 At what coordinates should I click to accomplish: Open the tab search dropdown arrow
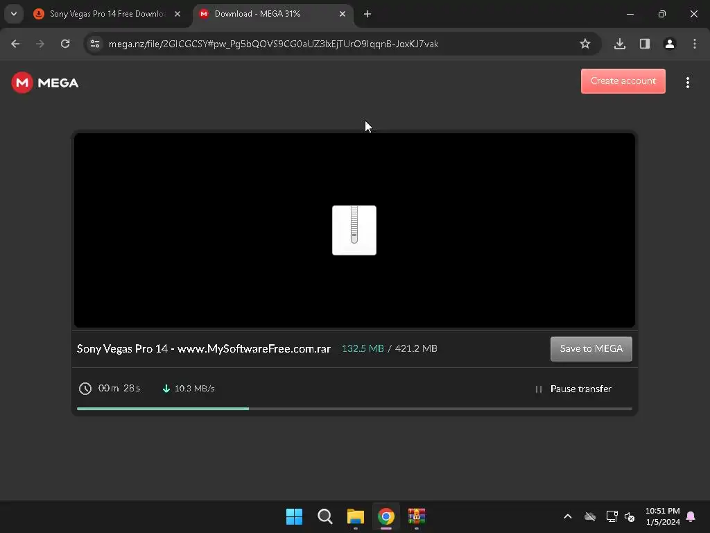pyautogui.click(x=14, y=14)
